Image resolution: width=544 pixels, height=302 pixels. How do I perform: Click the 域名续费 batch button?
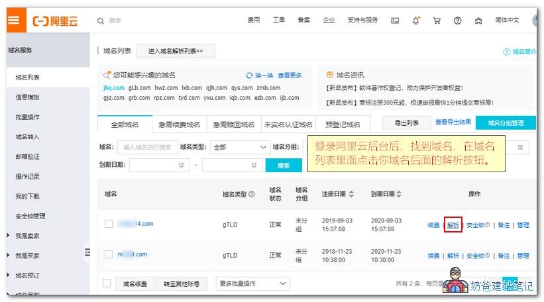[x=135, y=284]
